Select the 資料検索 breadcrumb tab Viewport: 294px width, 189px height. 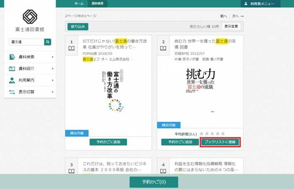[97, 4]
